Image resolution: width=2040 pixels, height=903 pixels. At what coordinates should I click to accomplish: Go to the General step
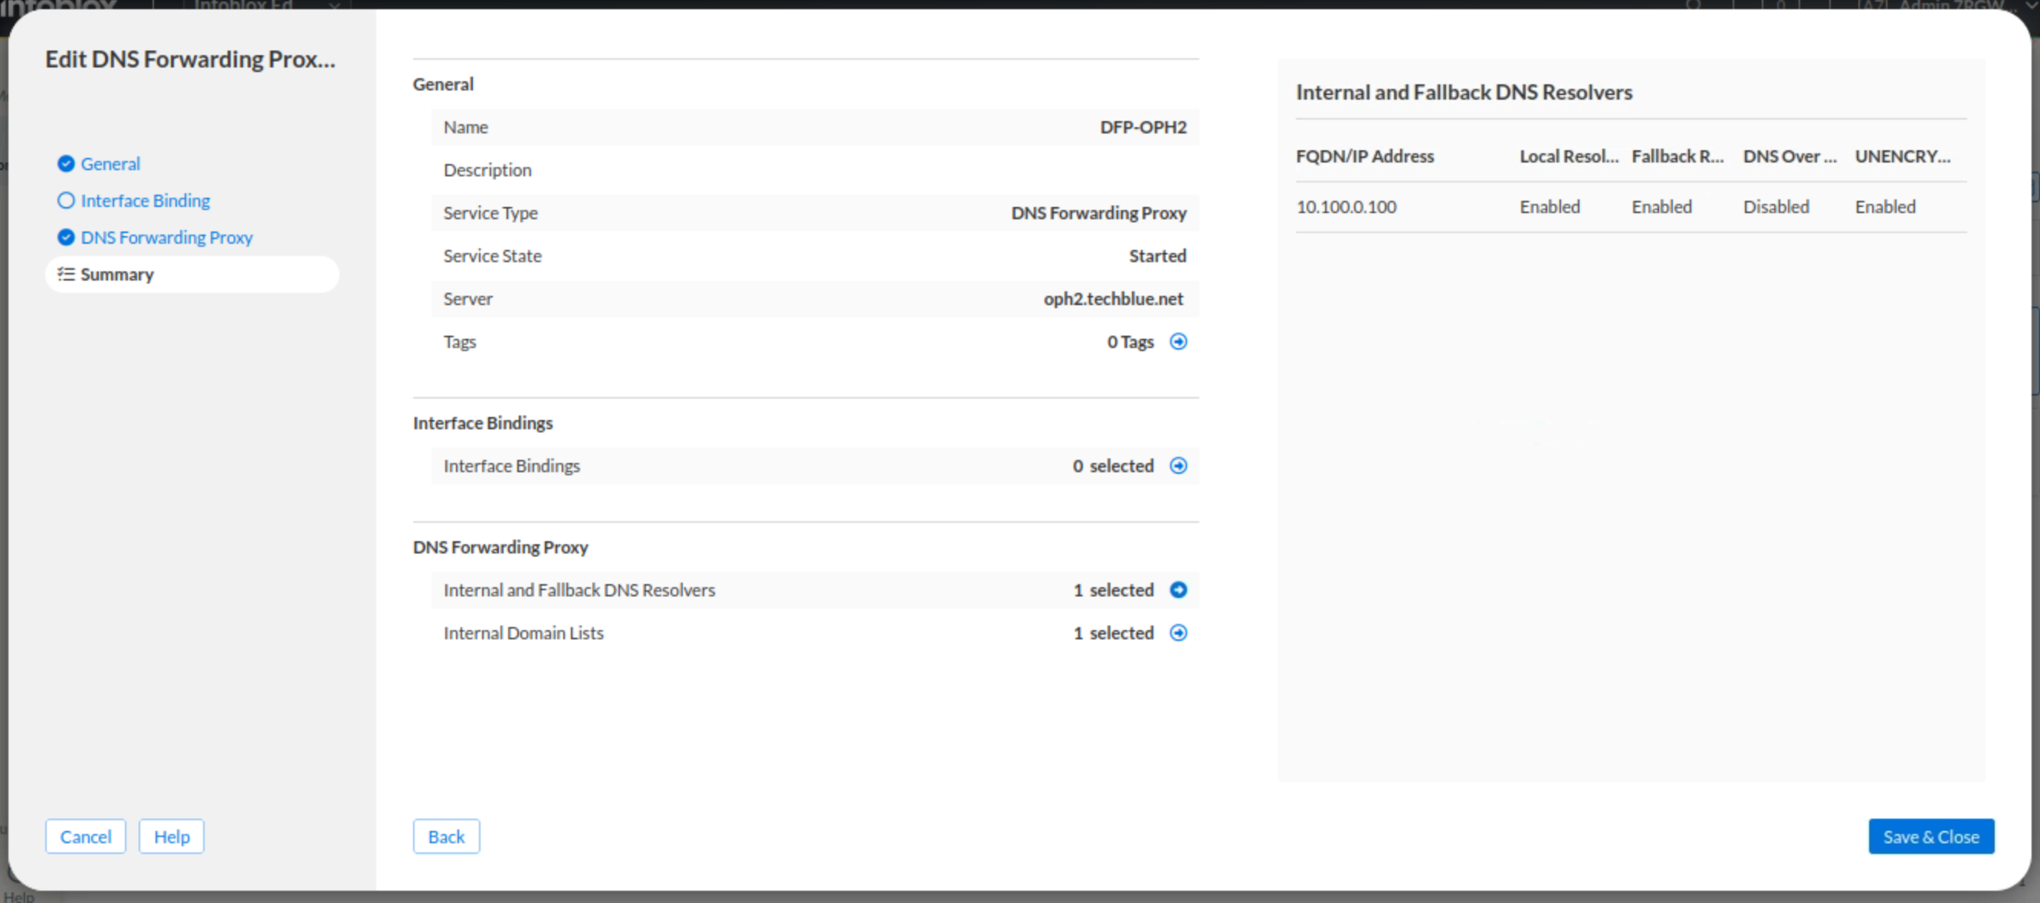pyautogui.click(x=110, y=164)
